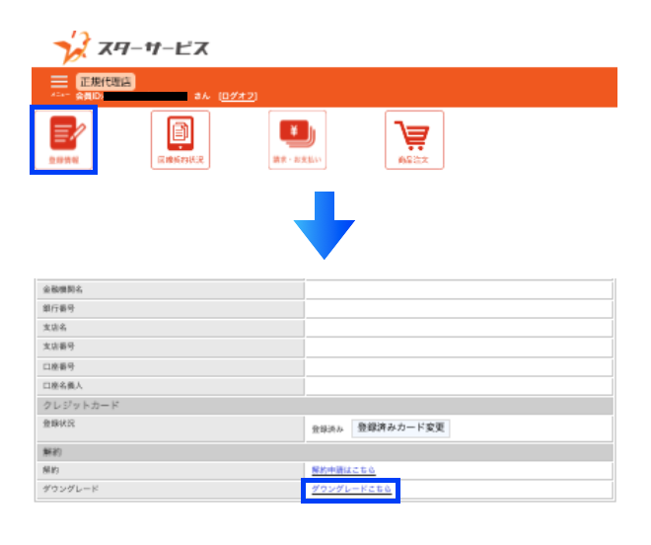Open the hamburger メニュー icon
The height and width of the screenshot is (545, 651).
click(x=59, y=84)
